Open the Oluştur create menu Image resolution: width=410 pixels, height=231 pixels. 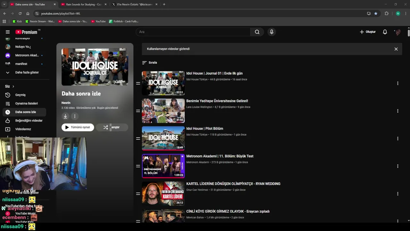pyautogui.click(x=368, y=32)
